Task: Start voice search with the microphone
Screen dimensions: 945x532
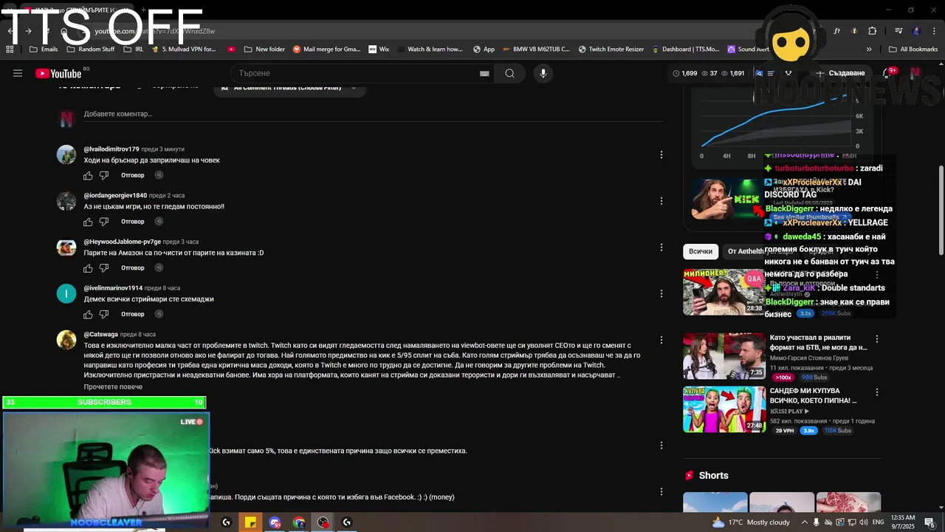Action: 543,73
